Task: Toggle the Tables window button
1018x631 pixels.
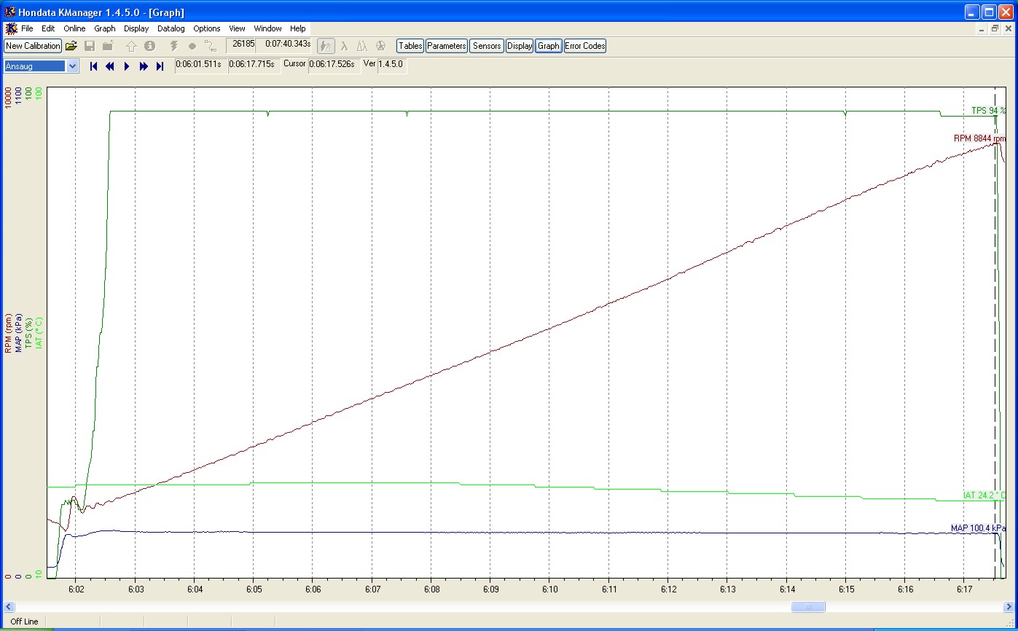Action: click(410, 46)
